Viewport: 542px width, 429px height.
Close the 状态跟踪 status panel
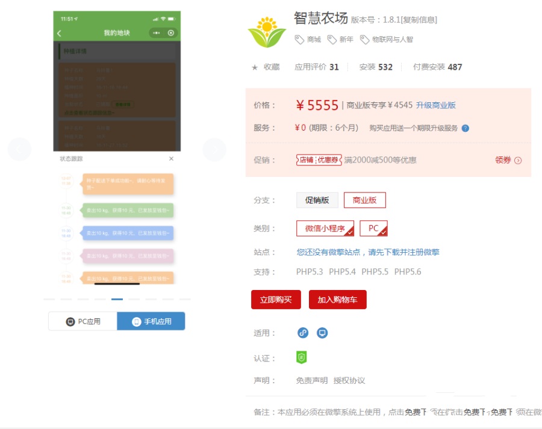(x=172, y=159)
